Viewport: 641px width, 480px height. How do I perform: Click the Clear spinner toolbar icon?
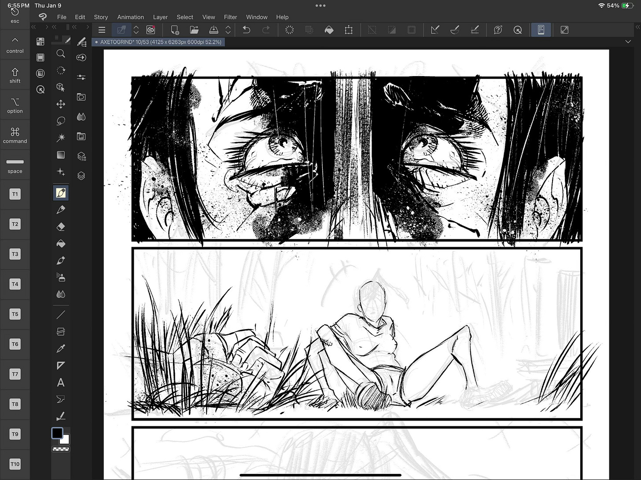tap(290, 30)
